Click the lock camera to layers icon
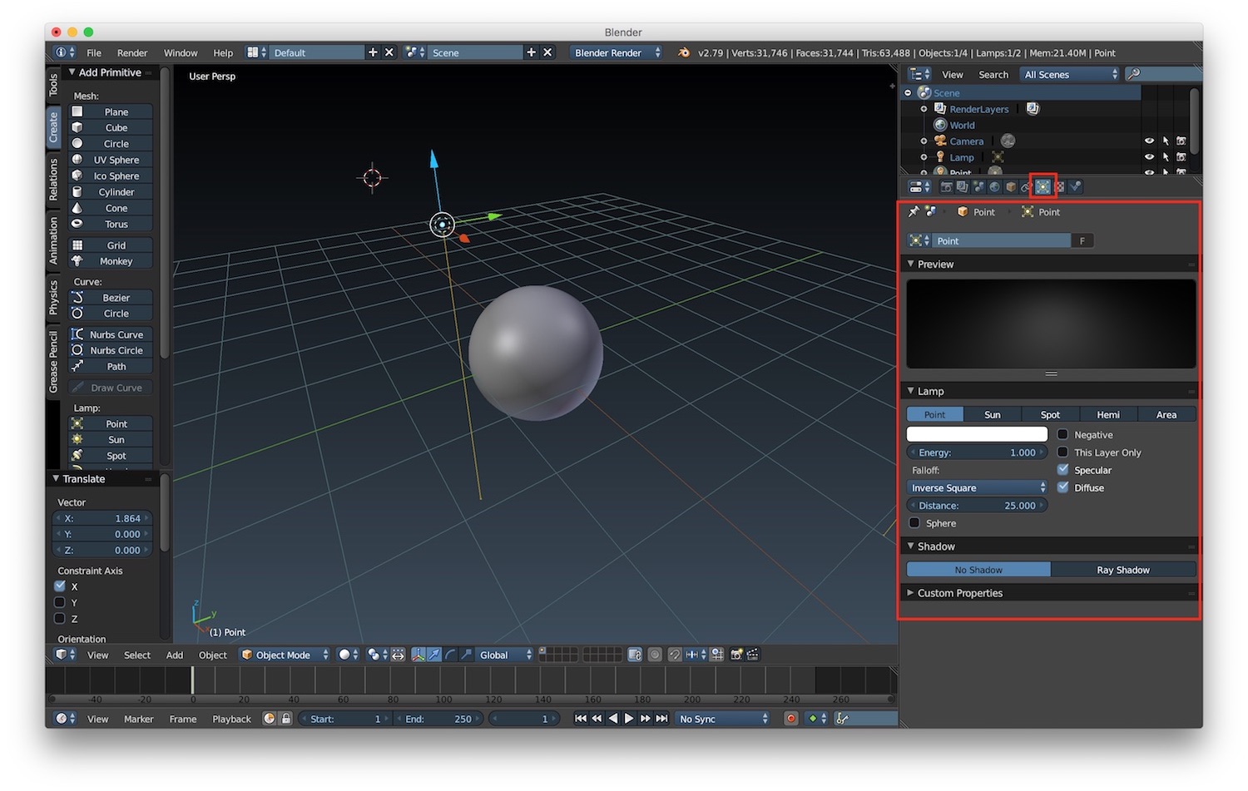Image resolution: width=1248 pixels, height=791 pixels. (x=634, y=655)
